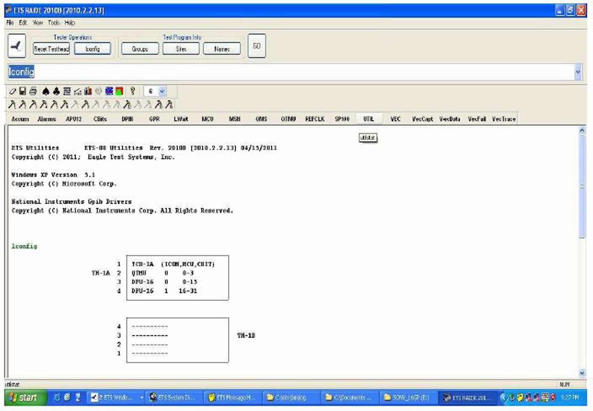
Task: Click the Reset Testhead button
Action: point(51,48)
